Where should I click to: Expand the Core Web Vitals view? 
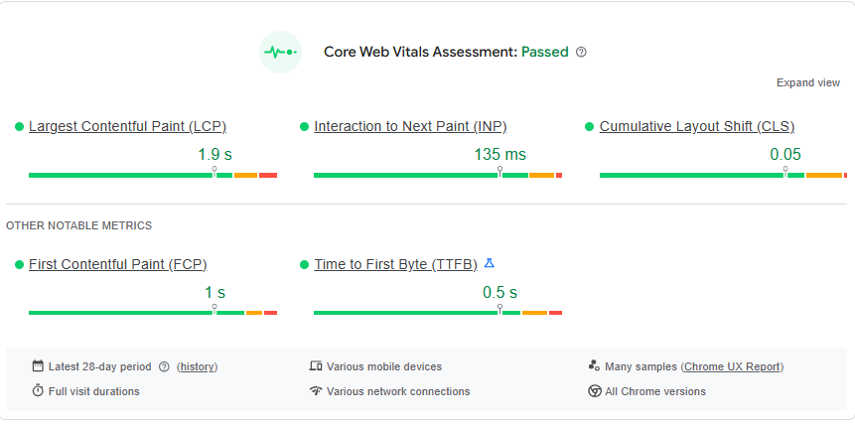click(807, 82)
